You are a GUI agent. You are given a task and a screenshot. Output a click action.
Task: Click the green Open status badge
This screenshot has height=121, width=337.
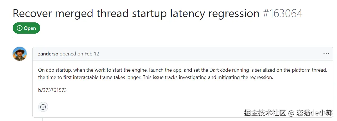pyautogui.click(x=26, y=28)
